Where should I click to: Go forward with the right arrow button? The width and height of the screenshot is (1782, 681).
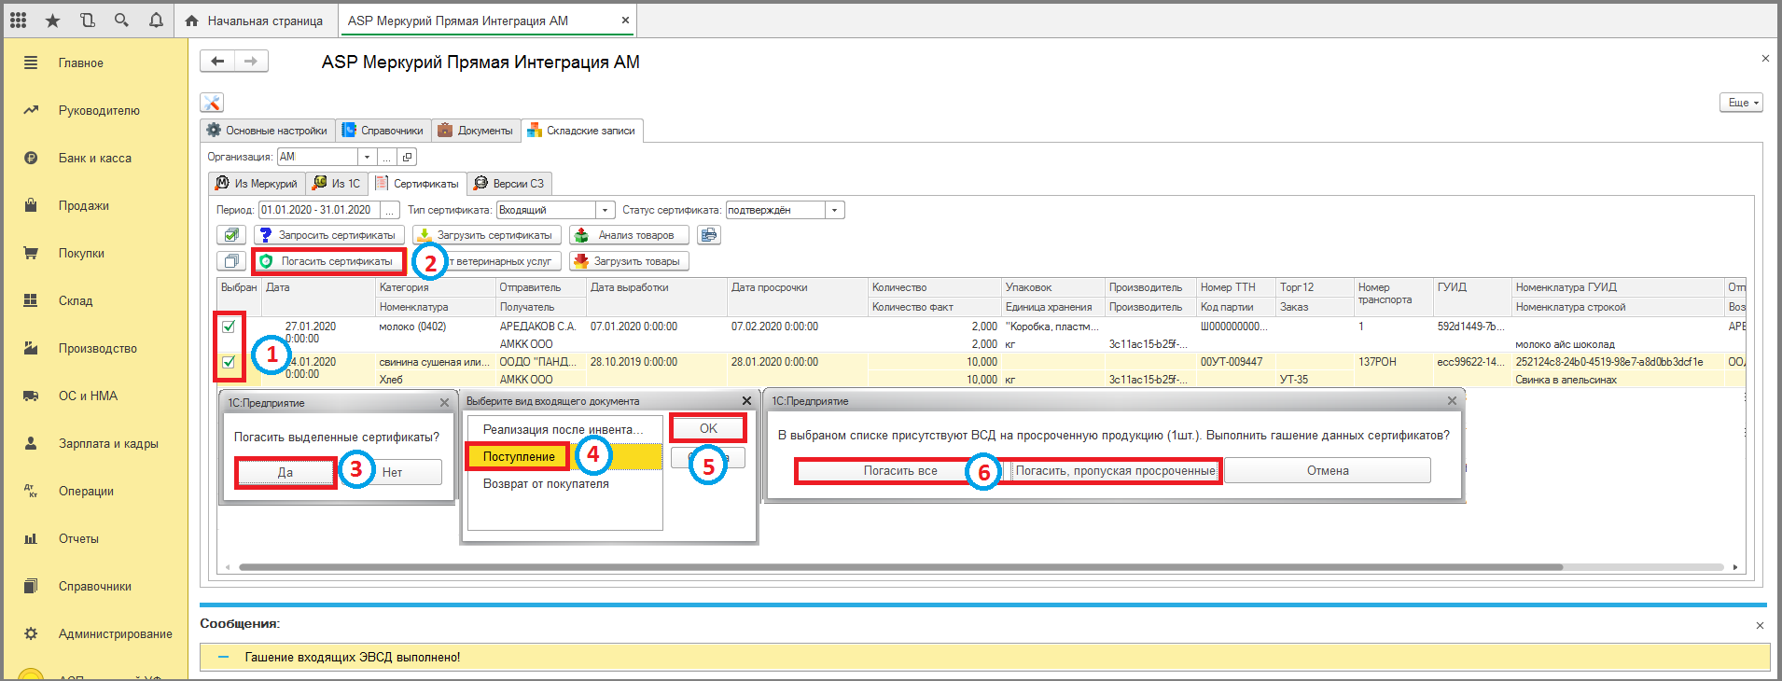pyautogui.click(x=251, y=62)
